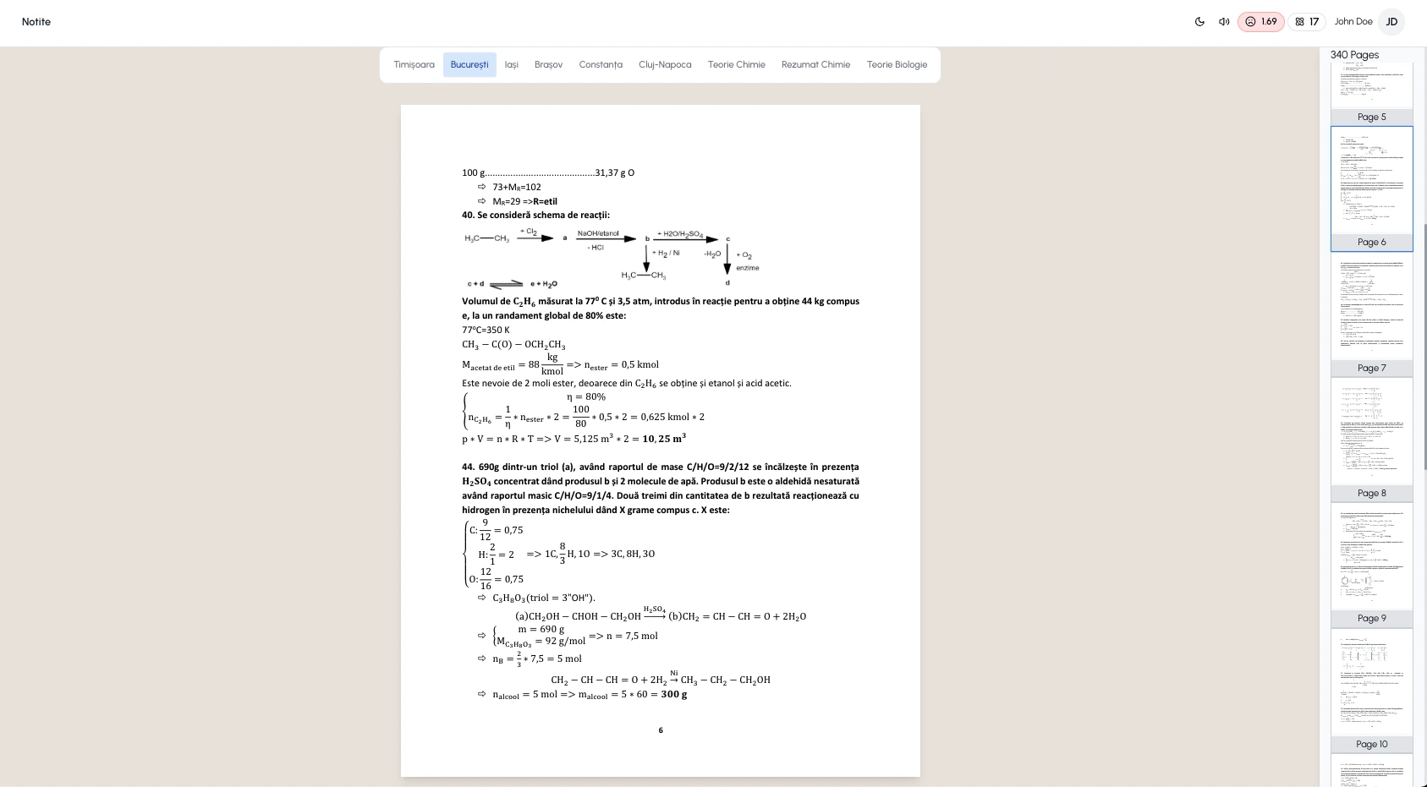The image size is (1427, 787).
Task: Open the Constanța tab
Action: (601, 64)
